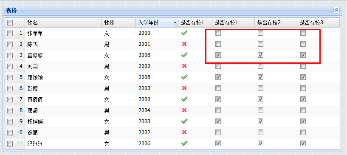
Task: Click the green check icon in 张萍萍's row
Action: [x=184, y=33]
